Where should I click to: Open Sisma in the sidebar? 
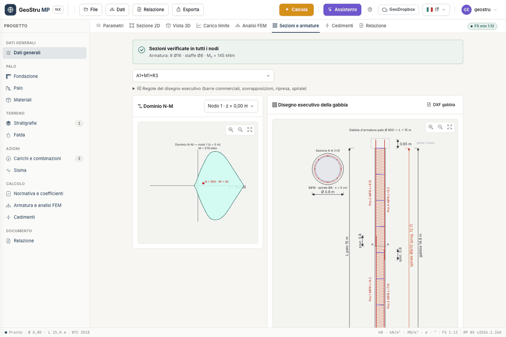(45, 170)
